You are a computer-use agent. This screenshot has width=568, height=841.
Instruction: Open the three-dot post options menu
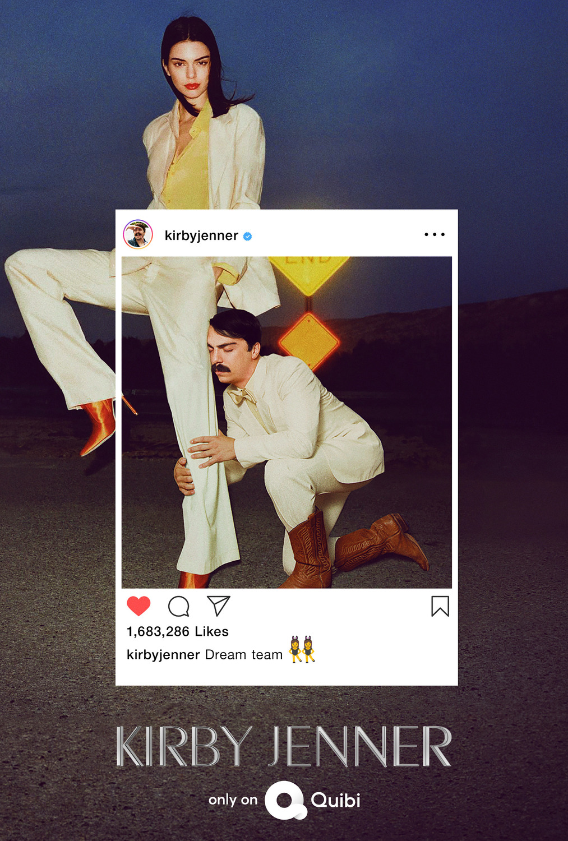[435, 234]
